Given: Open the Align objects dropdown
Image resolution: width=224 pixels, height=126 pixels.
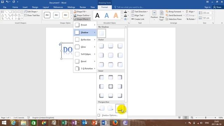Looking at the screenshot, I should pyautogui.click(x=190, y=12).
